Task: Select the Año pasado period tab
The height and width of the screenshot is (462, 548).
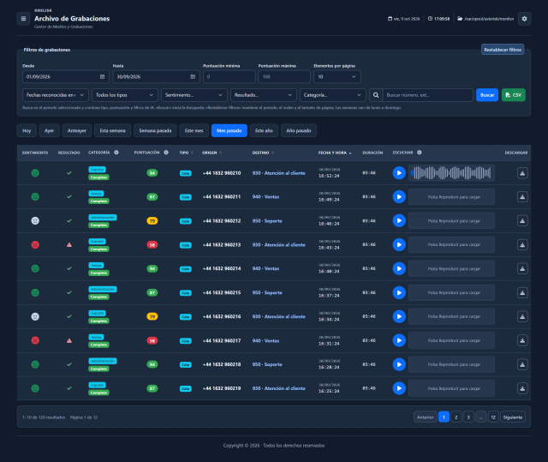Action: (x=299, y=130)
